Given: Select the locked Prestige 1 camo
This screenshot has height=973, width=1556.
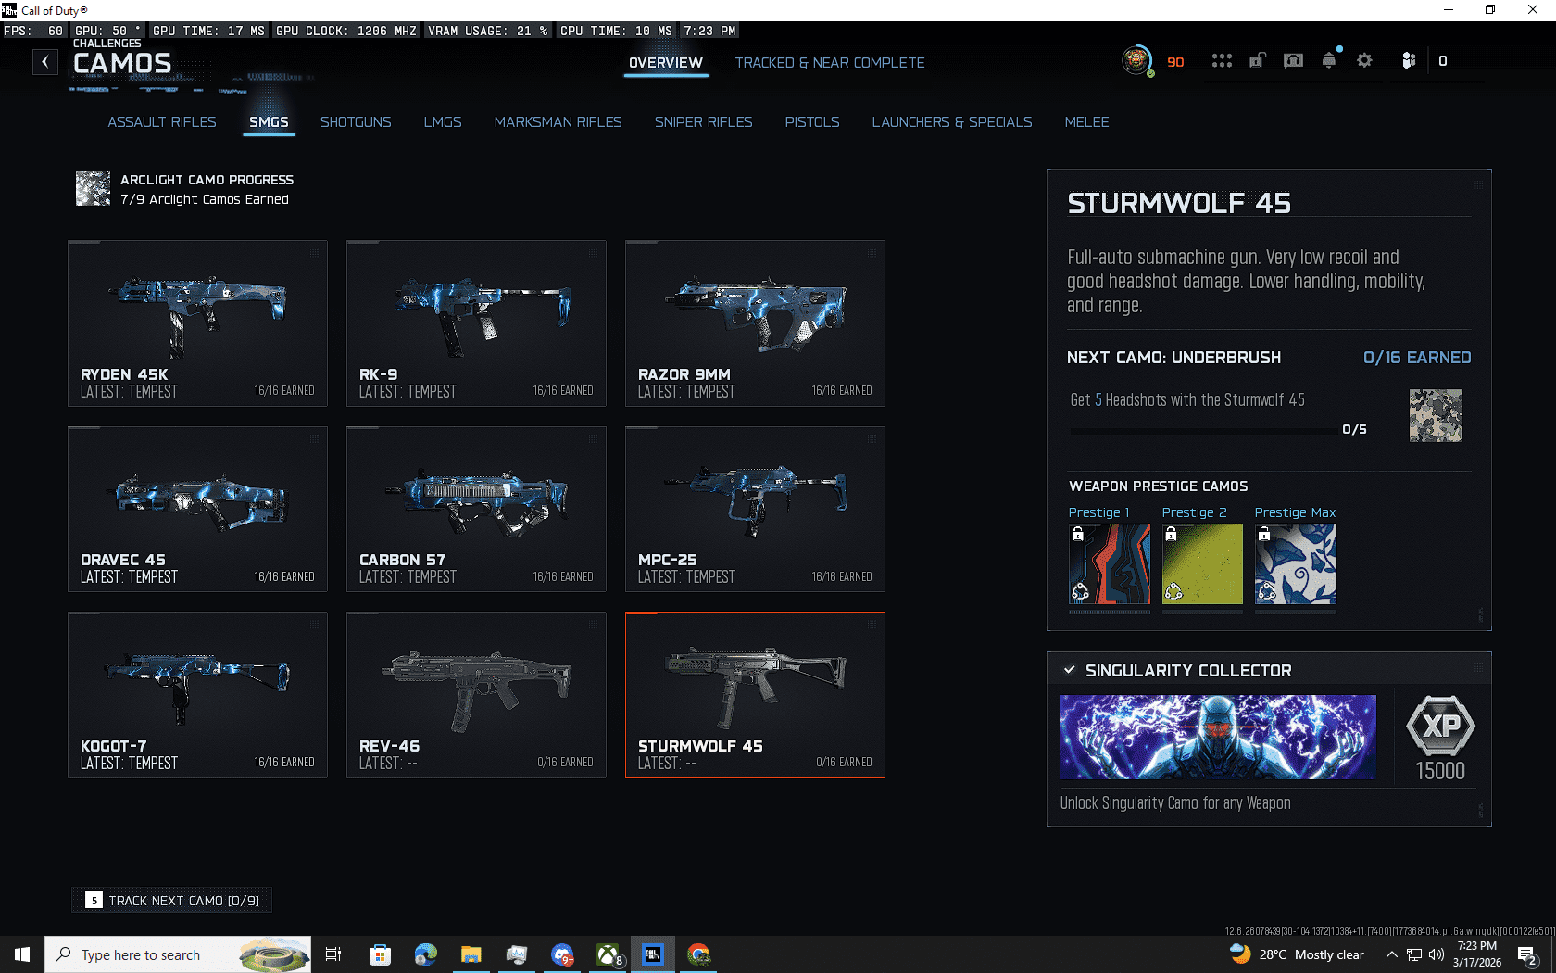Looking at the screenshot, I should pos(1109,564).
